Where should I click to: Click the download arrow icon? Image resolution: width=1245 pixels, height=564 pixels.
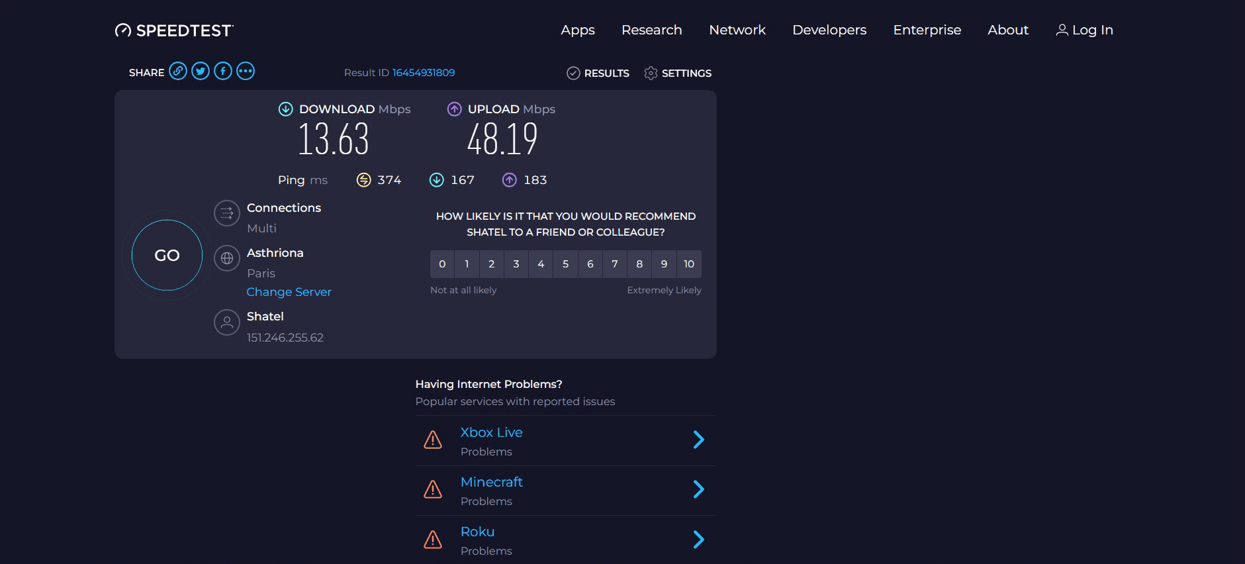[x=285, y=109]
